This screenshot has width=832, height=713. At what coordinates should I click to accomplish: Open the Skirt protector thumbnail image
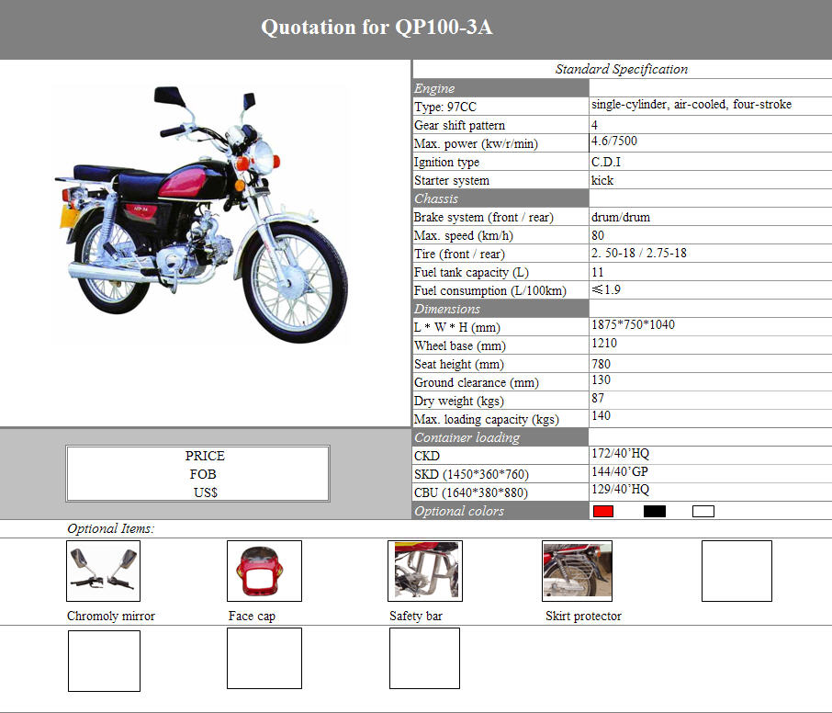(x=578, y=571)
